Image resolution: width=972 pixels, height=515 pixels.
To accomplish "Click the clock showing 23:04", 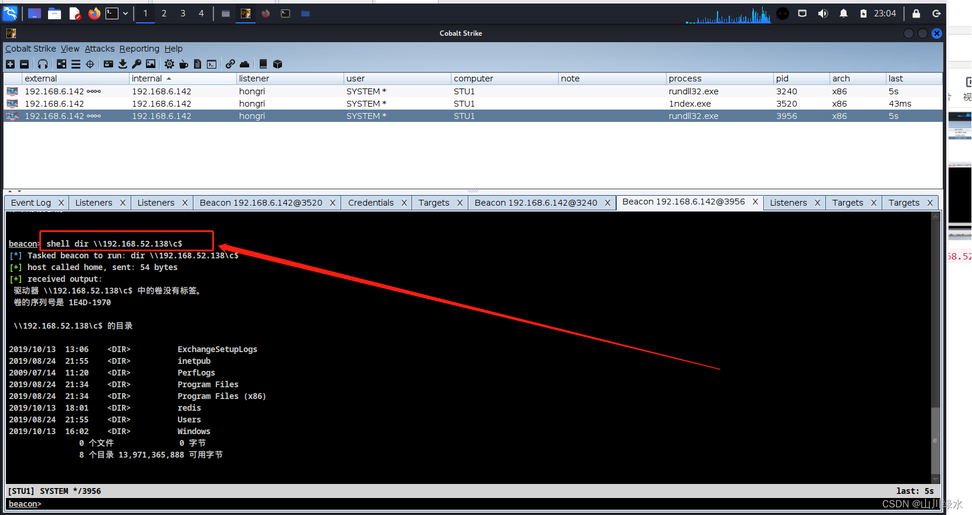I will coord(885,13).
